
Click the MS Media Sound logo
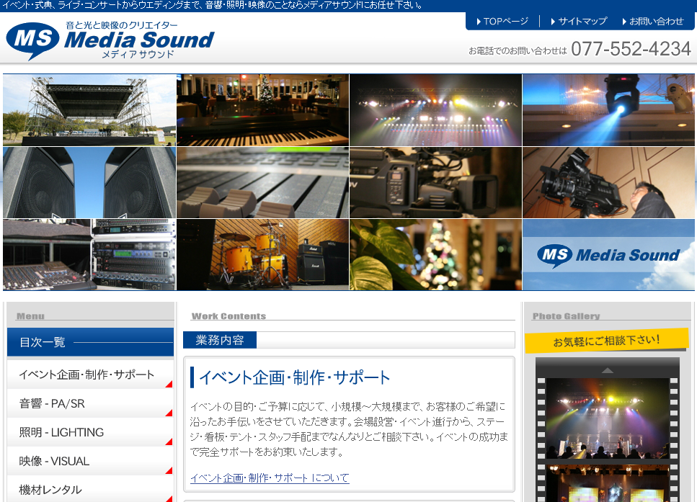click(108, 42)
